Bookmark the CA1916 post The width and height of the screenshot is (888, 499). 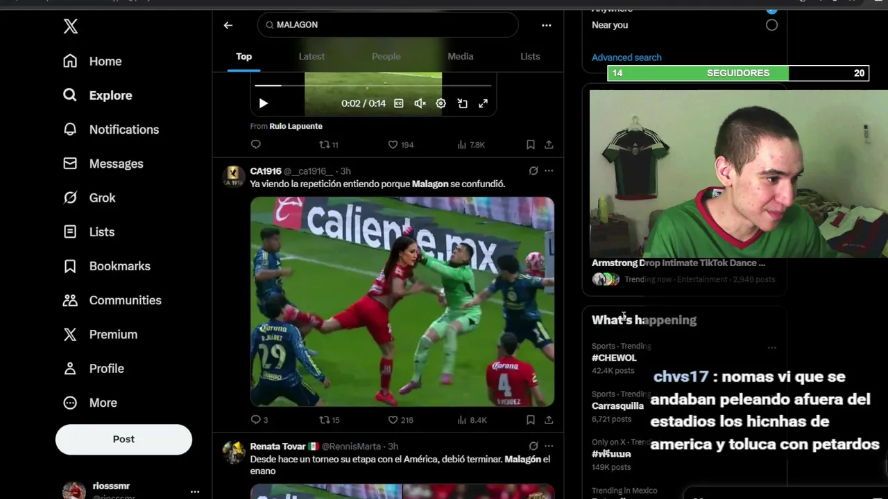pos(530,420)
